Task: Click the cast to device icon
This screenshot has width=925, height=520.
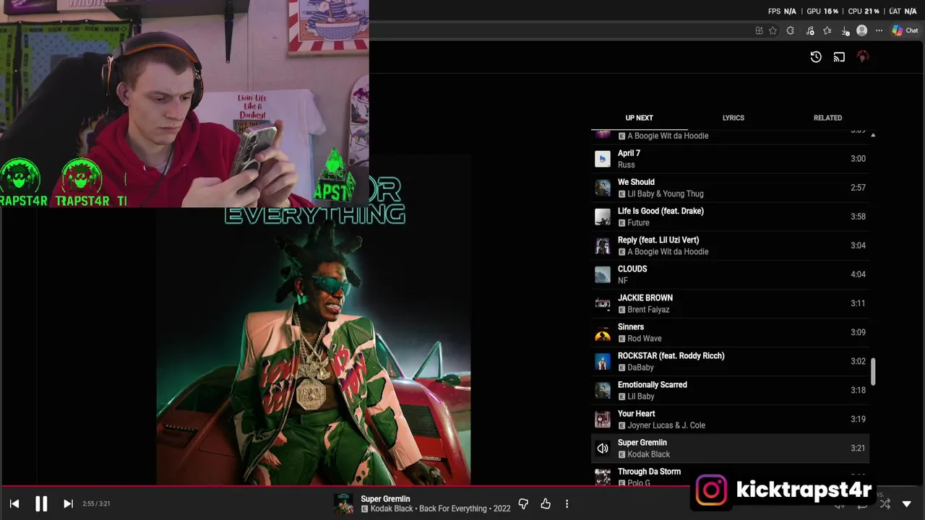Action: click(x=839, y=57)
